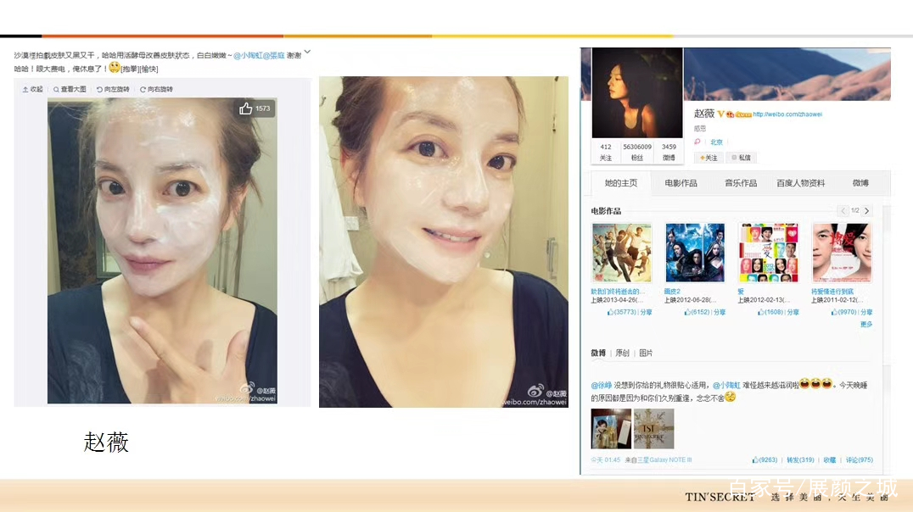Open 查看大图 to view large image

70,89
